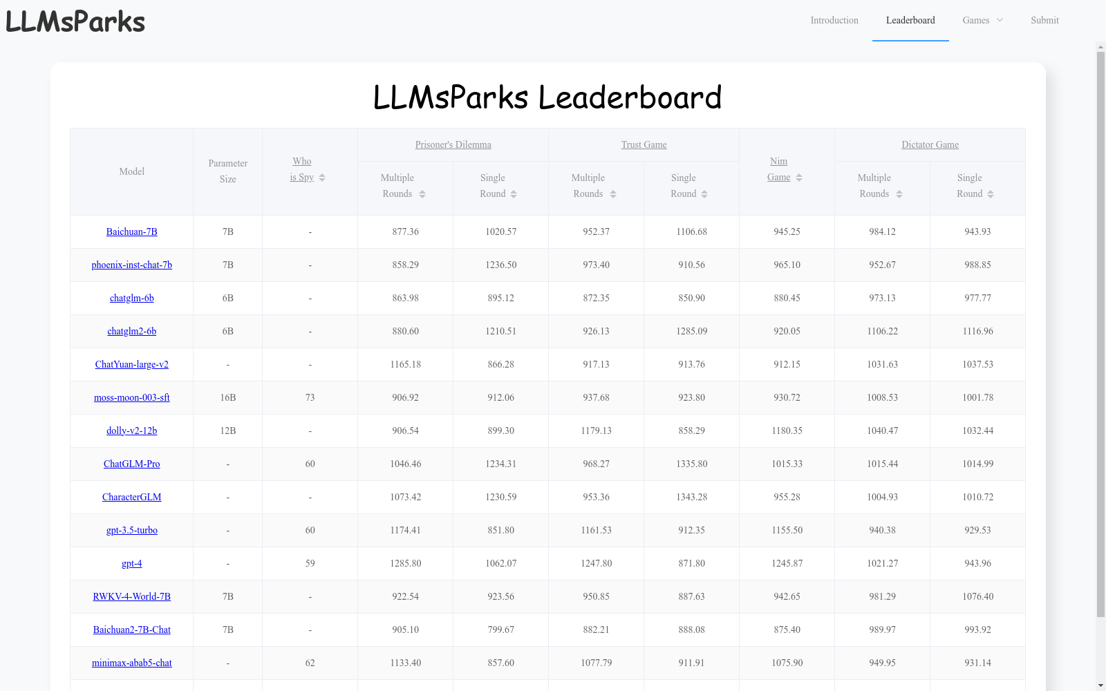1106x691 pixels.
Task: Visit the chatglm-6b model page
Action: click(x=132, y=298)
